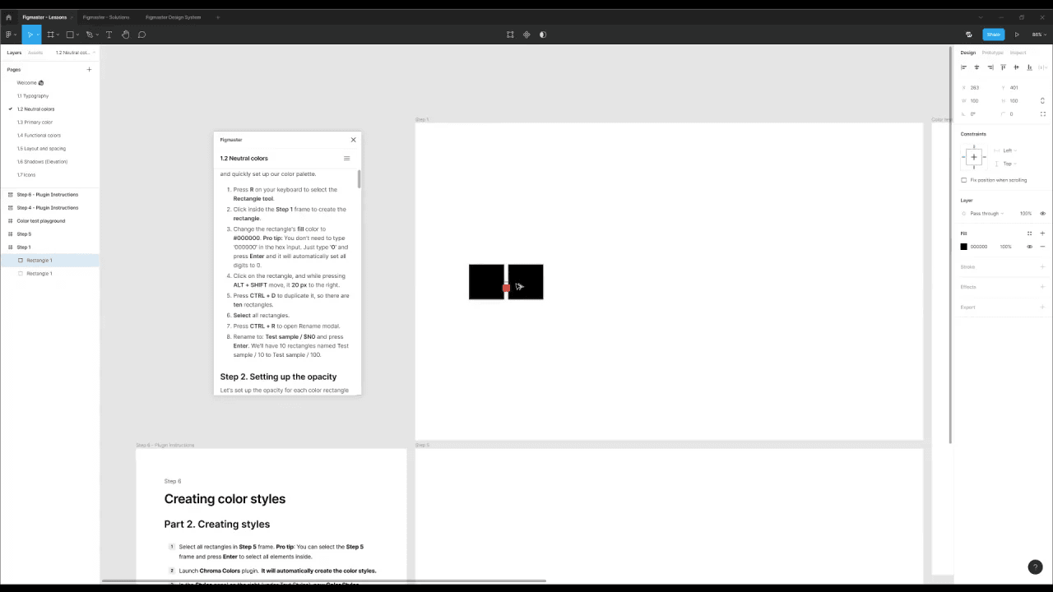Expand the page selector 1.2 Neutral col...
1053x592 pixels.
click(x=76, y=53)
